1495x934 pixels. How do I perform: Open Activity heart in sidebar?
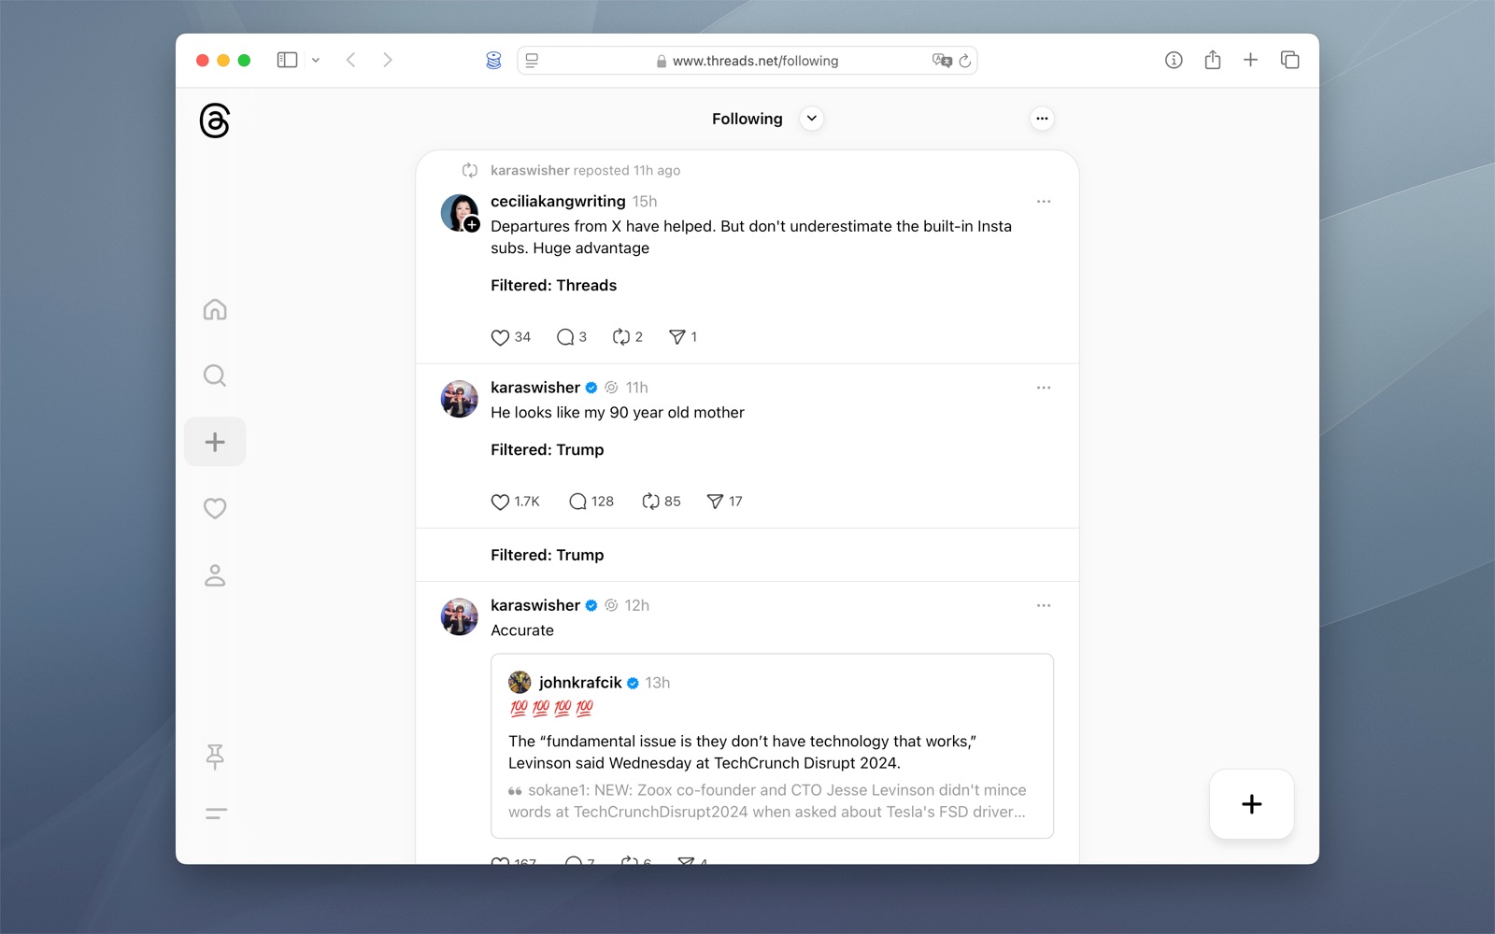coord(215,508)
